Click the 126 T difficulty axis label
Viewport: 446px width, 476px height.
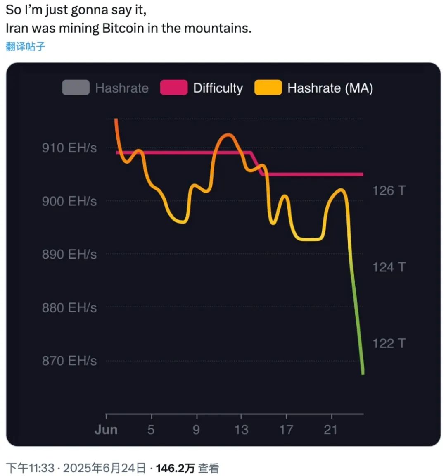pyautogui.click(x=389, y=190)
